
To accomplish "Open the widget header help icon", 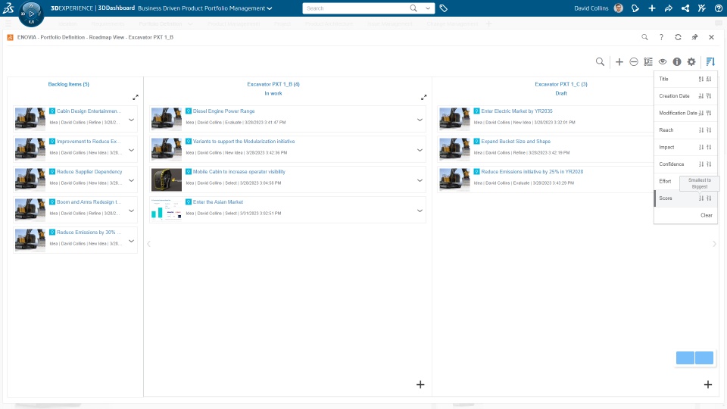I will pyautogui.click(x=661, y=37).
